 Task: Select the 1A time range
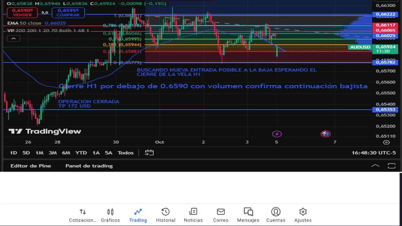tap(96, 153)
